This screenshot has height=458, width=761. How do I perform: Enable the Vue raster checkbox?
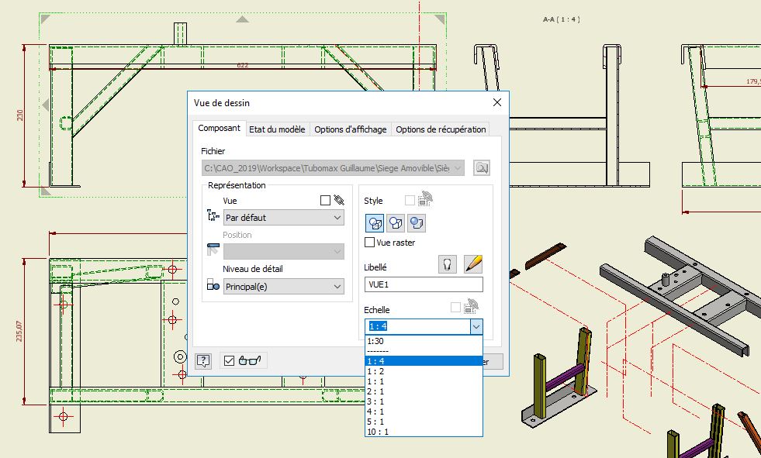point(370,243)
